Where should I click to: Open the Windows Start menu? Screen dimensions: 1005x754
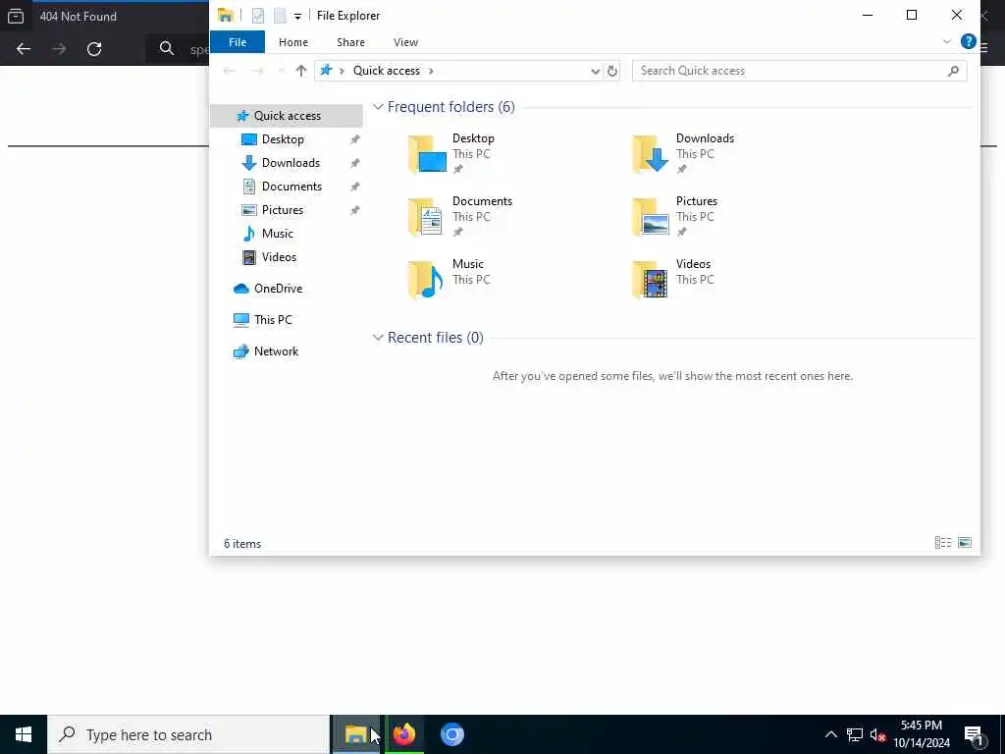click(x=24, y=734)
